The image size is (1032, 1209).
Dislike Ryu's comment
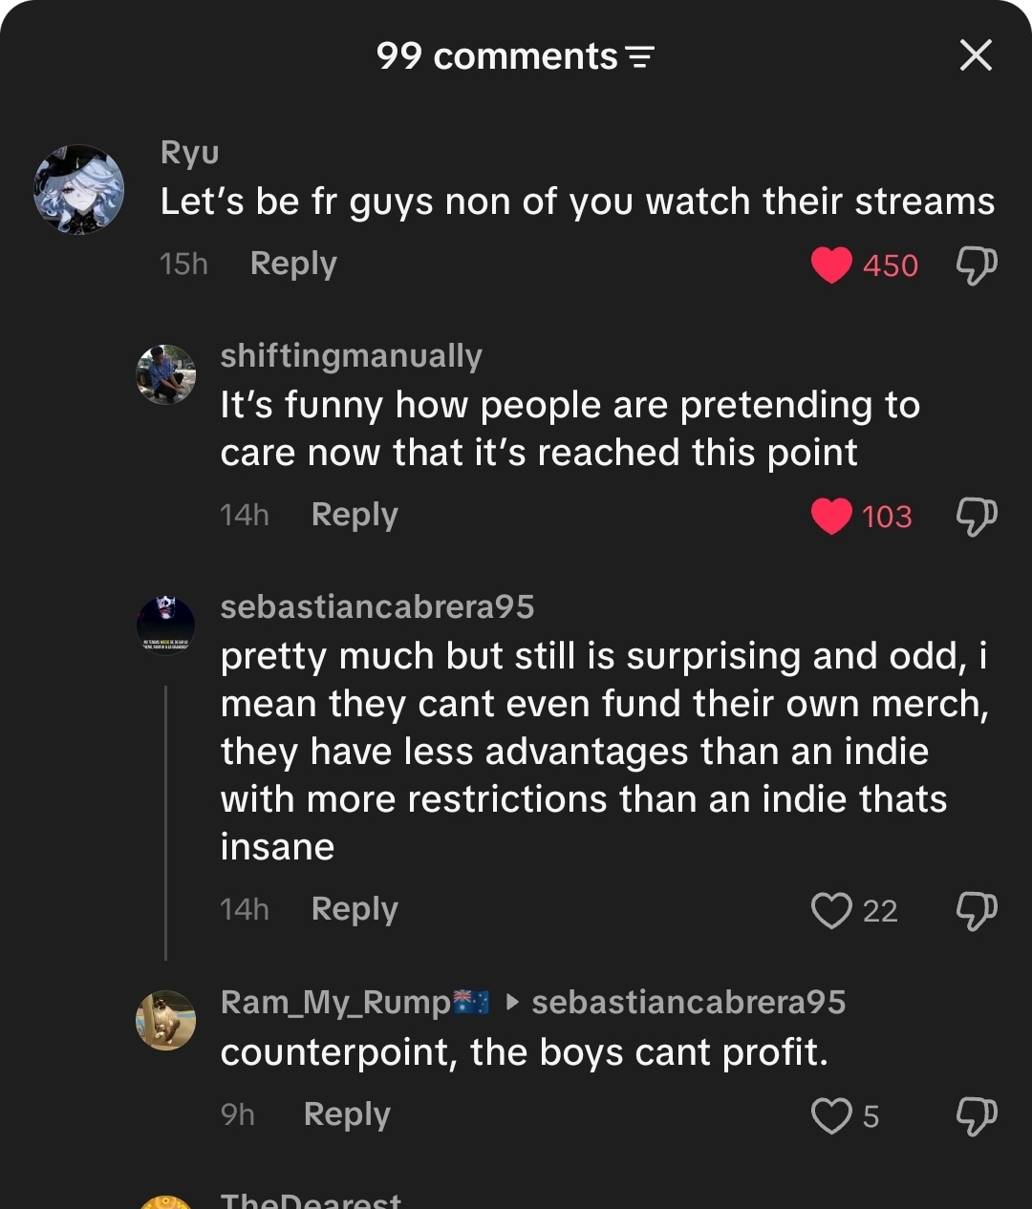(x=977, y=265)
